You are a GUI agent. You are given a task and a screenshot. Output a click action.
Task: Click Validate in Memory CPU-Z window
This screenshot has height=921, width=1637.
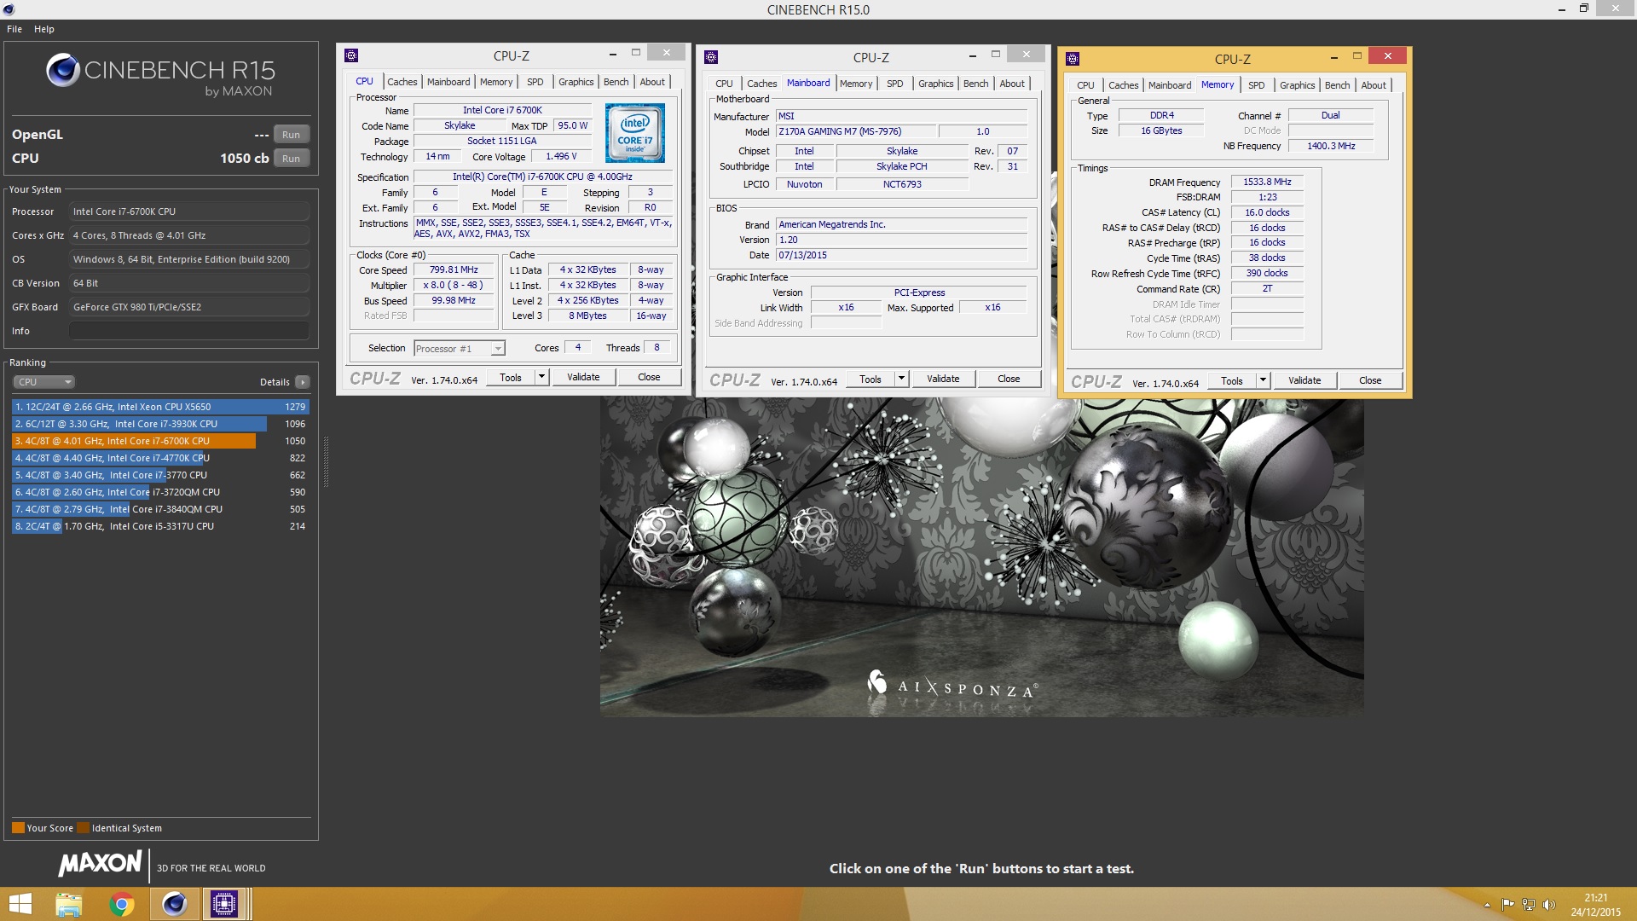pos(1305,380)
